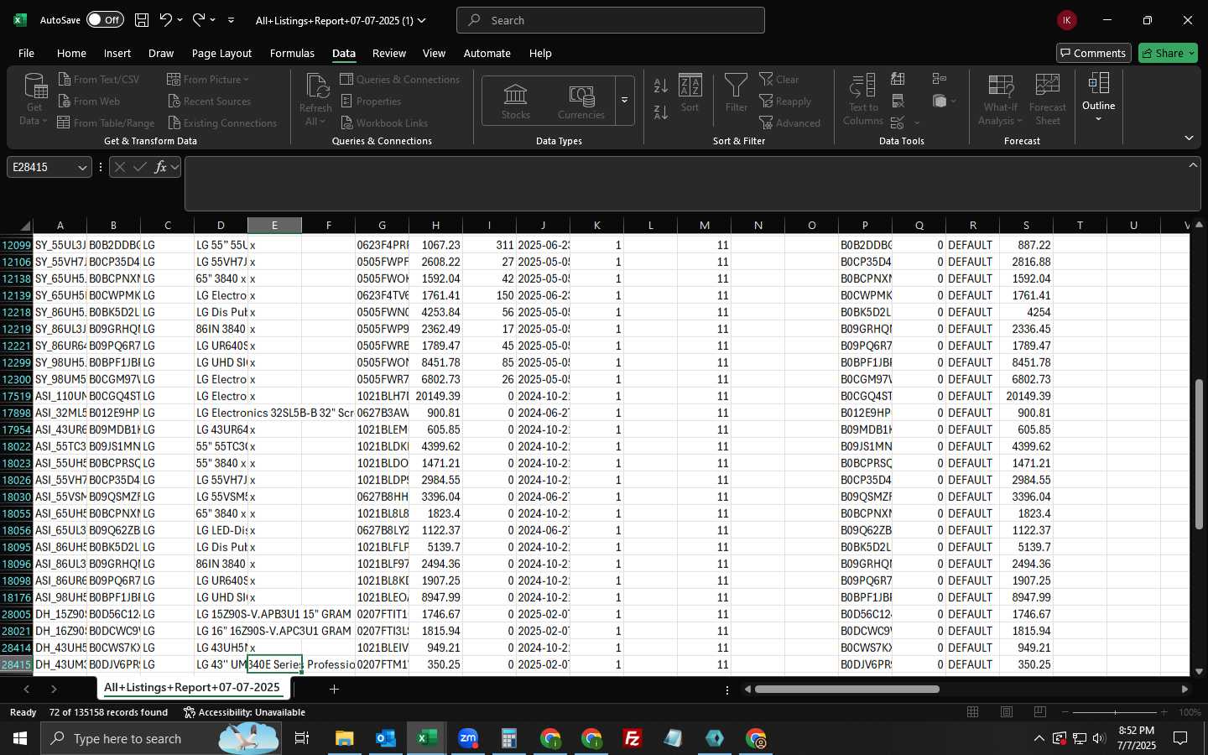Switch to Page Layout view in status bar
The width and height of the screenshot is (1208, 755).
point(1007,712)
